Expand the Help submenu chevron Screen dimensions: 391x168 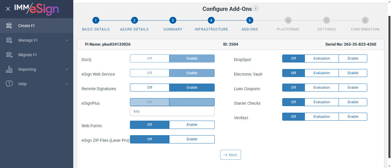[x=67, y=84]
